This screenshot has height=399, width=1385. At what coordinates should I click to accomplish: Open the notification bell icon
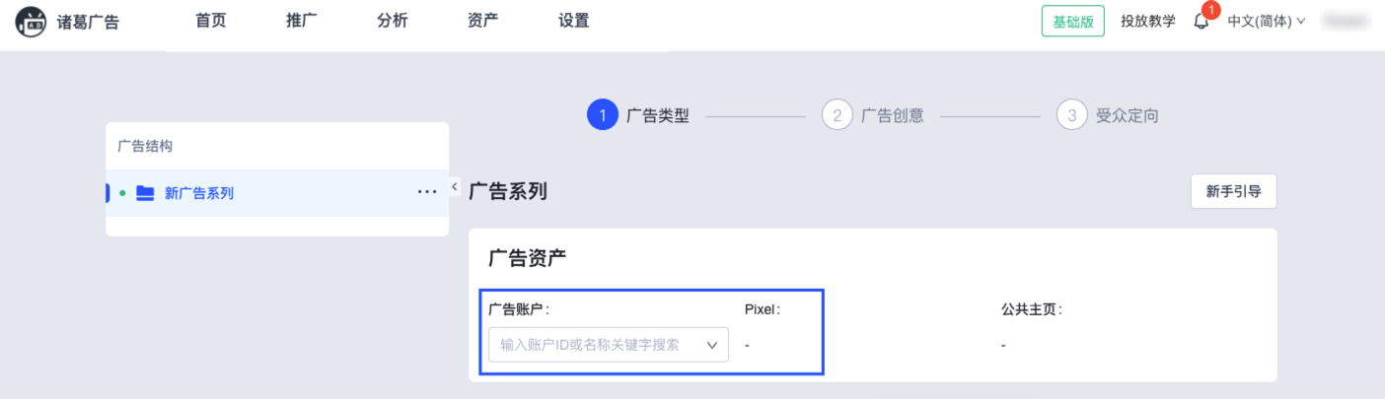[x=1201, y=22]
